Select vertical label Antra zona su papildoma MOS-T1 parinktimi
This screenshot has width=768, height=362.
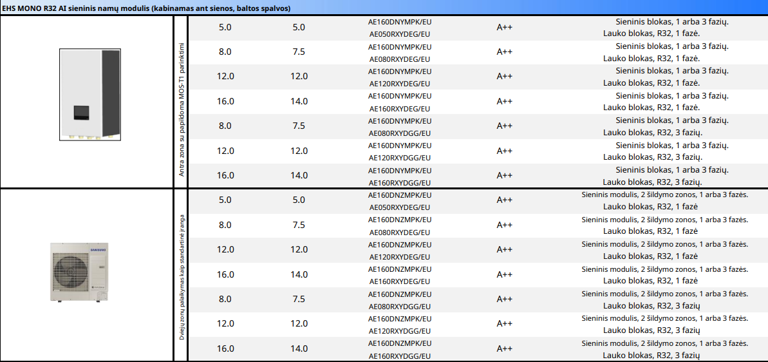pos(182,110)
